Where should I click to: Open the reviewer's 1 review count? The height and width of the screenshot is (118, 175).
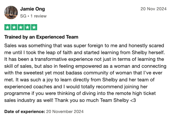click(x=38, y=16)
